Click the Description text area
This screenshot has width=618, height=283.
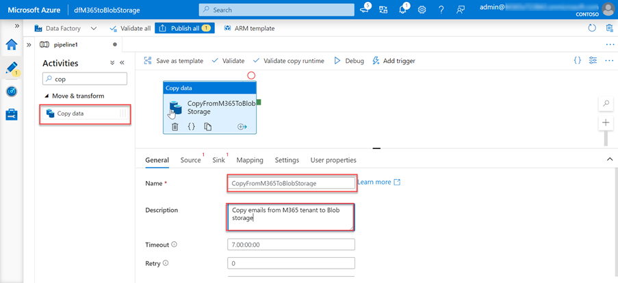point(291,217)
